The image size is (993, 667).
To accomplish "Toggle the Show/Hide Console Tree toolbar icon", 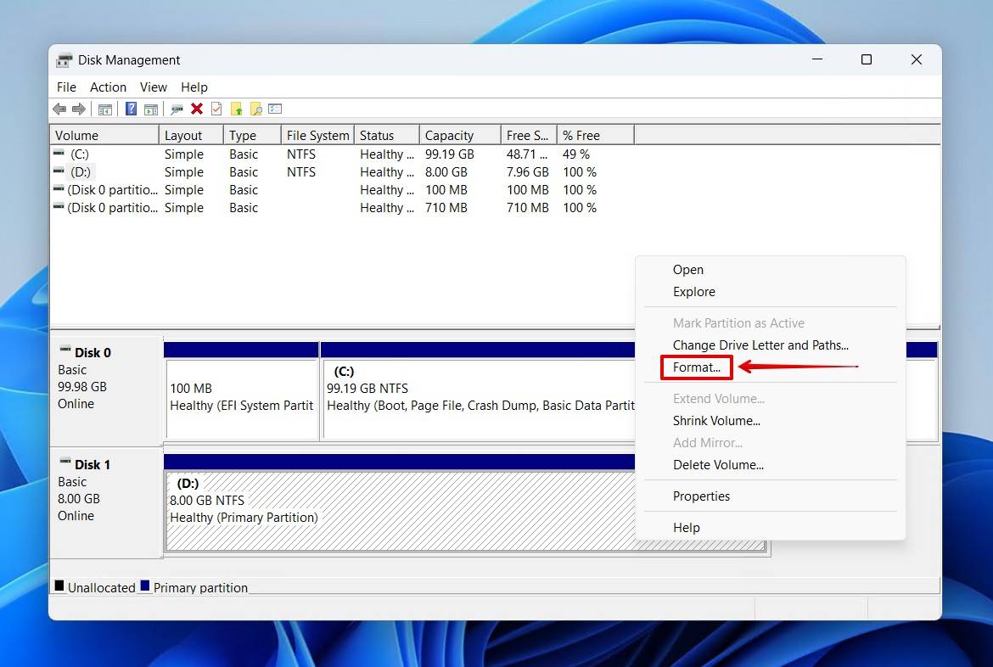I will tap(104, 109).
